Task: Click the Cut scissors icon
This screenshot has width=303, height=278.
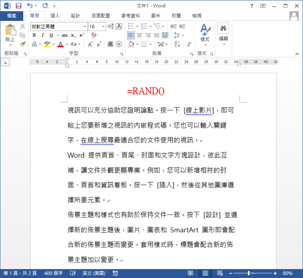Action: coord(22,26)
